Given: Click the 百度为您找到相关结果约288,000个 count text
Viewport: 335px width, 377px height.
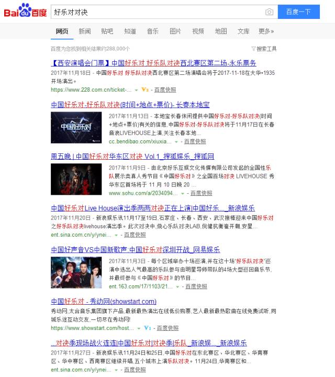Looking at the screenshot, I should 91,49.
